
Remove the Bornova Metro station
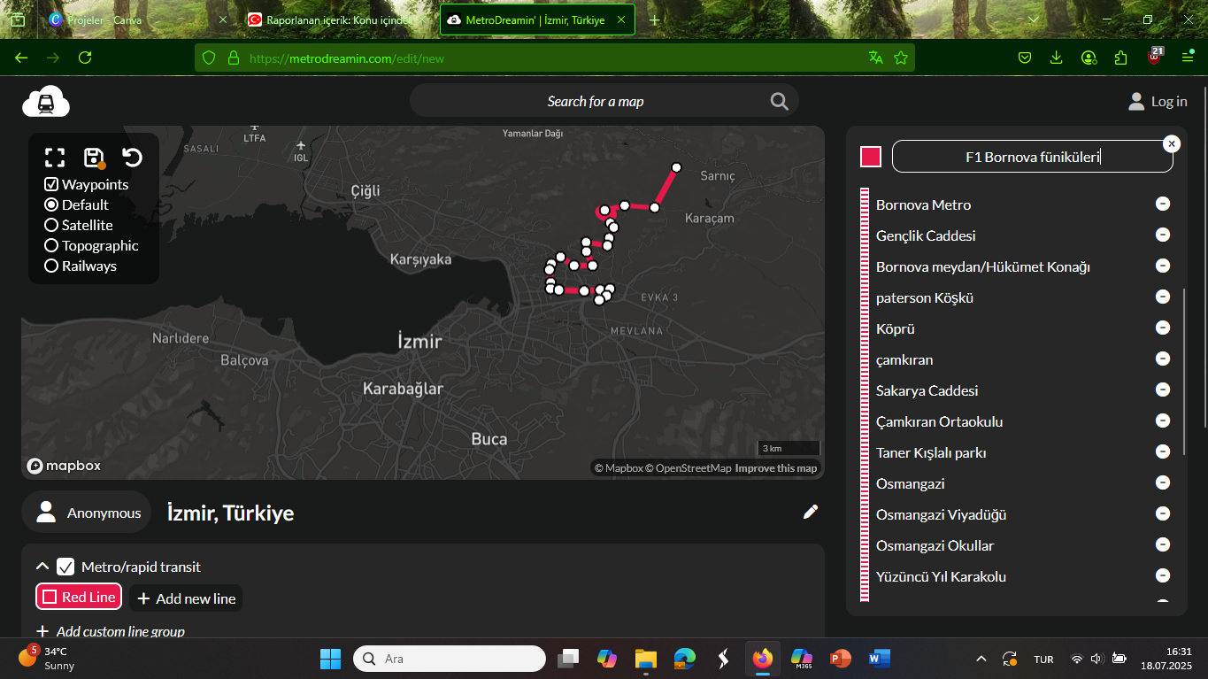(1163, 204)
